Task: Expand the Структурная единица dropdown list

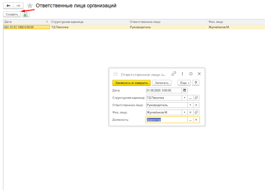Action: 185,98
